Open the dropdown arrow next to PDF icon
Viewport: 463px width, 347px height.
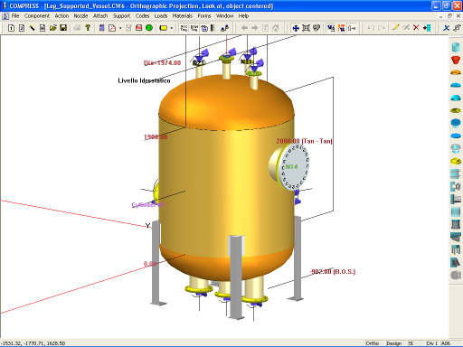pyautogui.click(x=120, y=28)
